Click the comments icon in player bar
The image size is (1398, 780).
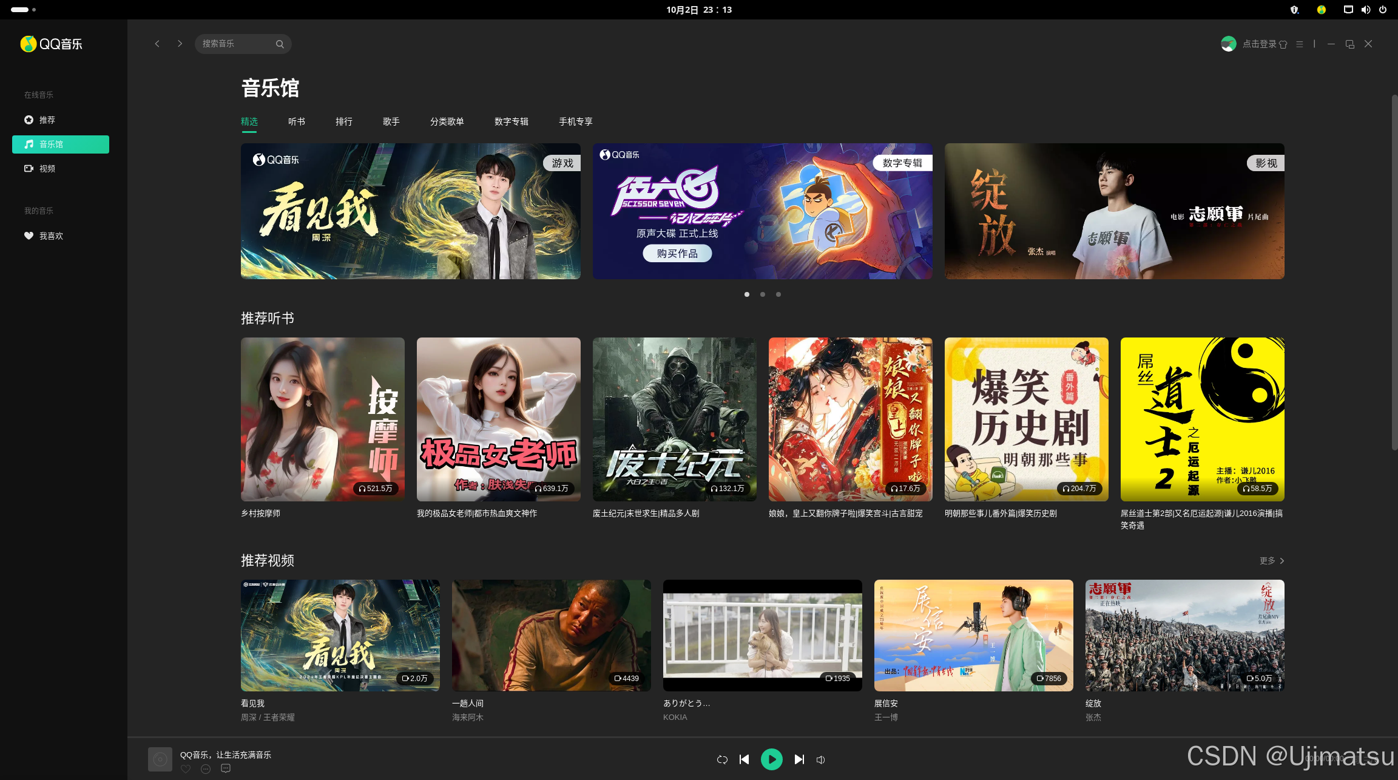pyautogui.click(x=226, y=768)
